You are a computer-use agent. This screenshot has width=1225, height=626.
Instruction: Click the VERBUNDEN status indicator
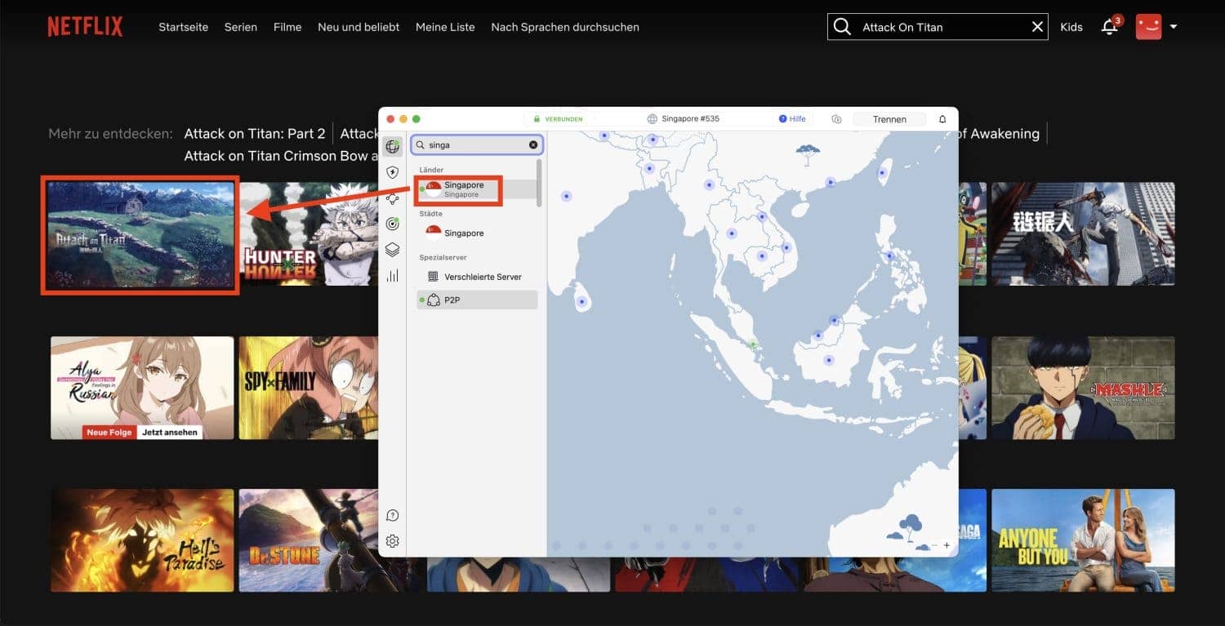click(559, 119)
